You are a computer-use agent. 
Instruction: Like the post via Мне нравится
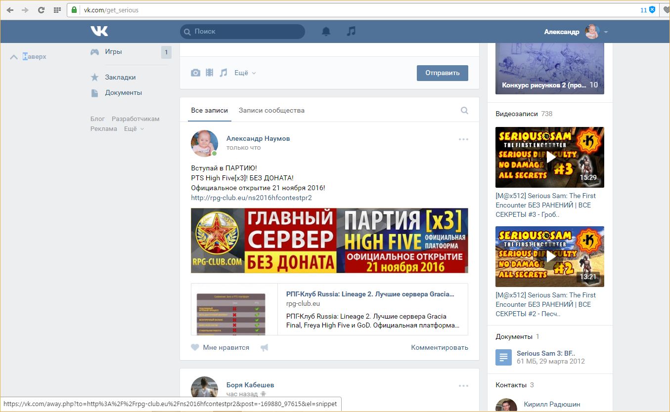tap(221, 347)
